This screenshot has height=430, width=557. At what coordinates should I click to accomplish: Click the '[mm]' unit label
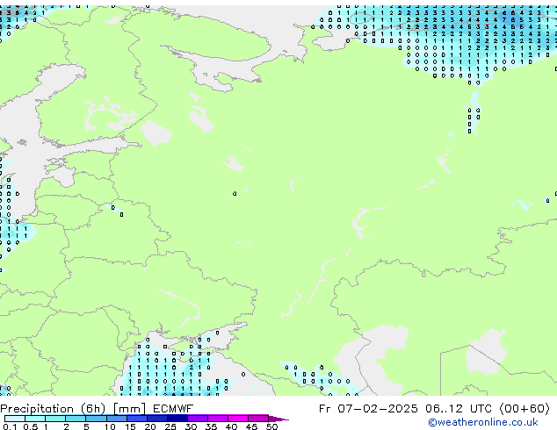click(x=130, y=409)
